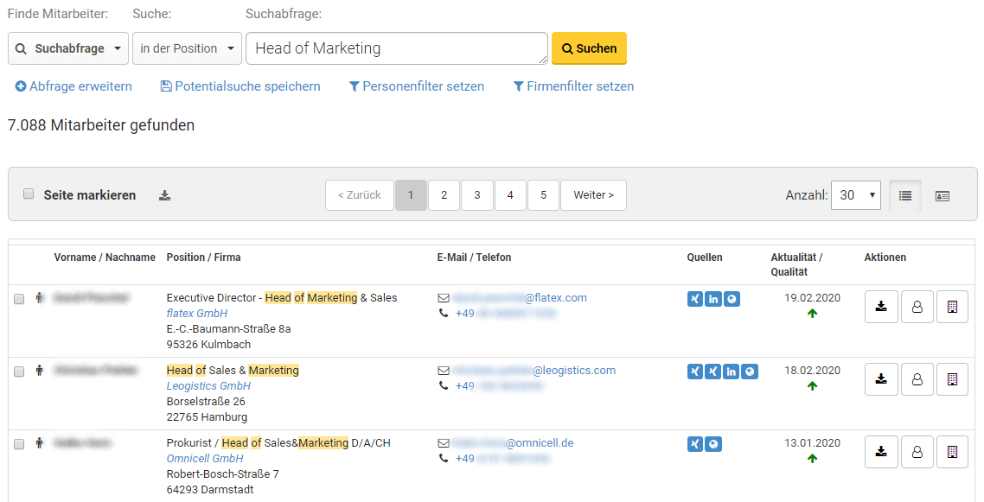Click into the Head of Marketing search field
Viewport: 984px width, 502px height.
pyautogui.click(x=396, y=48)
